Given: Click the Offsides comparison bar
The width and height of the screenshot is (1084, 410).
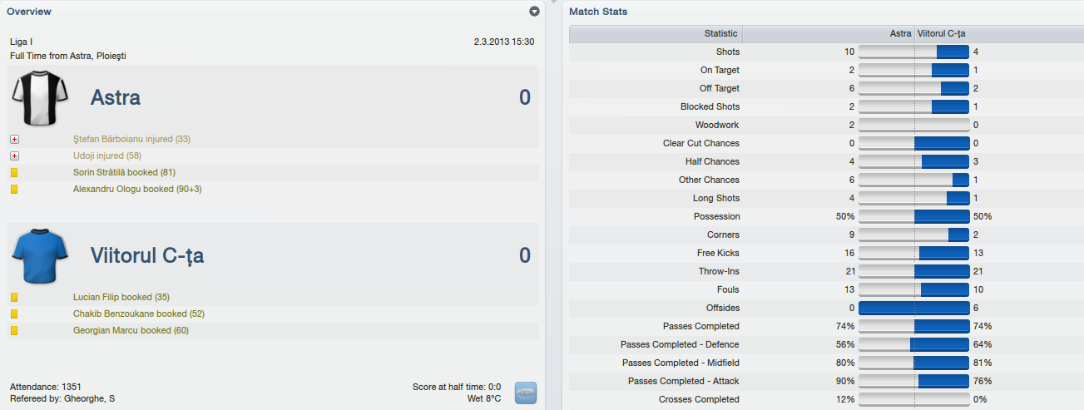Looking at the screenshot, I should pos(913,308).
